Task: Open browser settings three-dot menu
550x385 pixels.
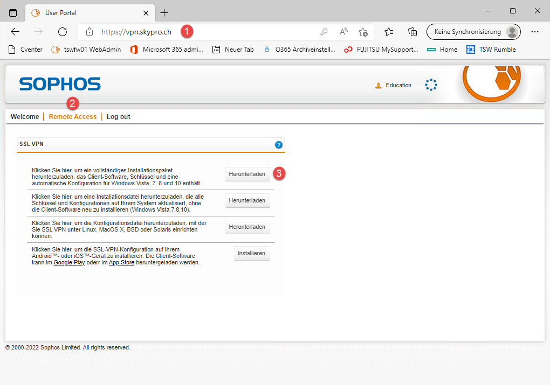Action: coord(534,32)
